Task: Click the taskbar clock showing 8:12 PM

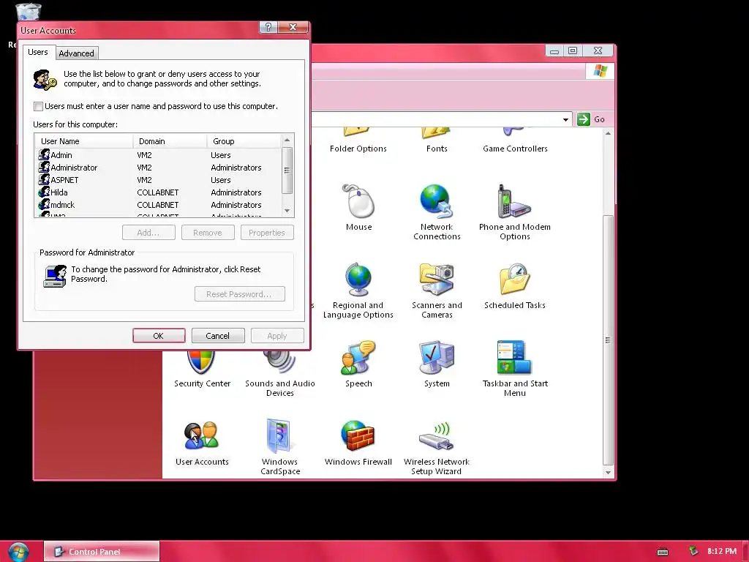Action: click(x=722, y=551)
